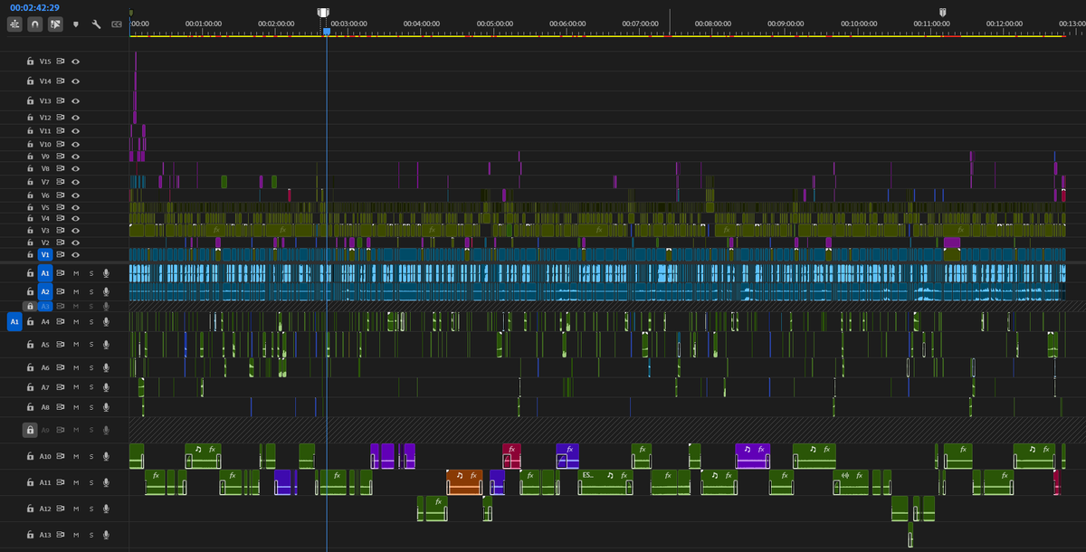Open Timeline Display Settings wrench

96,25
